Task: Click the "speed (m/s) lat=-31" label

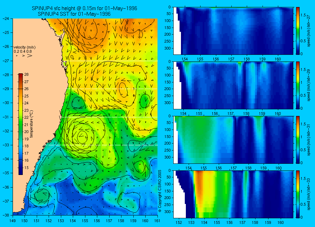Action: tap(309, 140)
